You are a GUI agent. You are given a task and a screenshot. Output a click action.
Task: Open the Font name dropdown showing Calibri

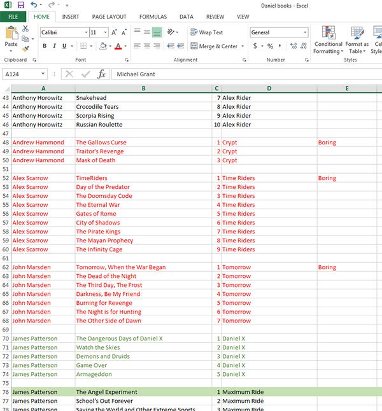86,32
